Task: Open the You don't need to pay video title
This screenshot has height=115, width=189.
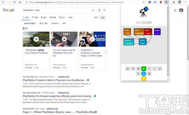Action: [x=64, y=53]
